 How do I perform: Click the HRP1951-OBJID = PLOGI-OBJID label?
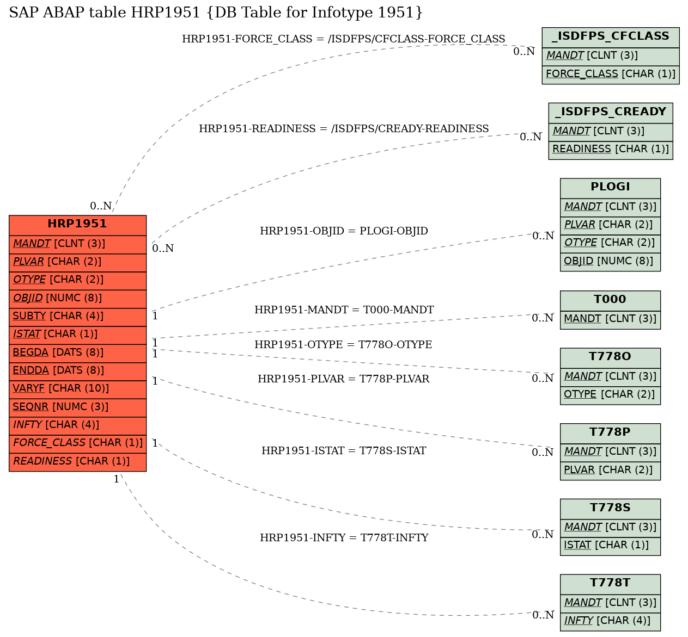coord(344,231)
